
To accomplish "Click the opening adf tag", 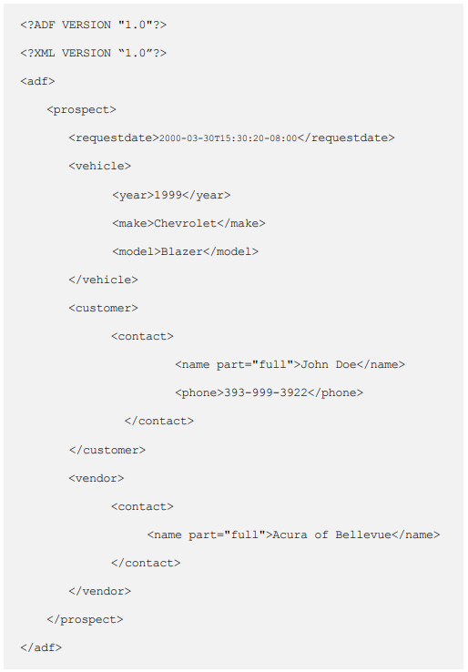I will 37,81.
